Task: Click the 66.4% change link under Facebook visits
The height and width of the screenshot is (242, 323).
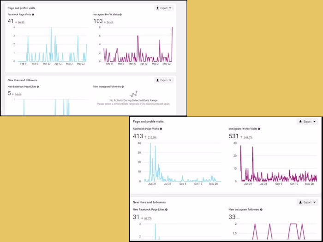Action: (21, 22)
